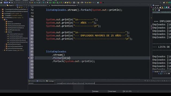Click the Save icon in main toolbar
171x96 pixels.
(5, 2)
